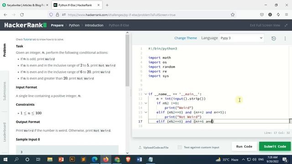Open the dark round extension icon in the toolbar

(x=270, y=15)
